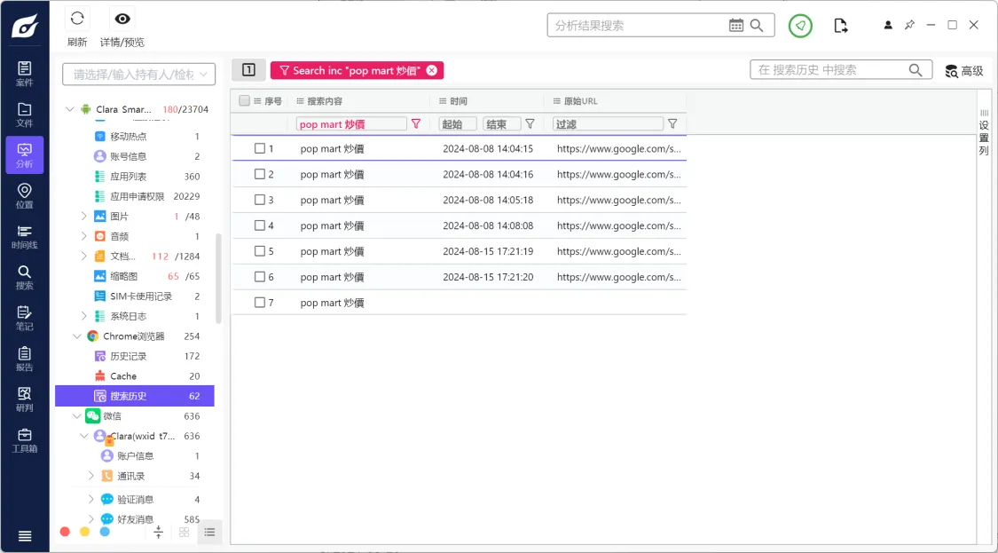This screenshot has width=998, height=553.
Task: Click the blue dot at tree bottom
Action: click(x=105, y=532)
